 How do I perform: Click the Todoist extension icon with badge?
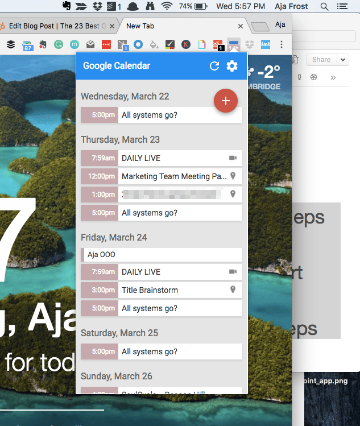tap(218, 44)
